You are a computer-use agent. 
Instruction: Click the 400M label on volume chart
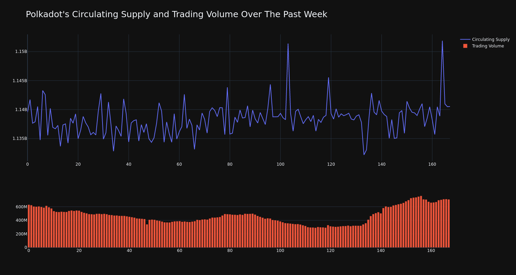tap(21, 220)
